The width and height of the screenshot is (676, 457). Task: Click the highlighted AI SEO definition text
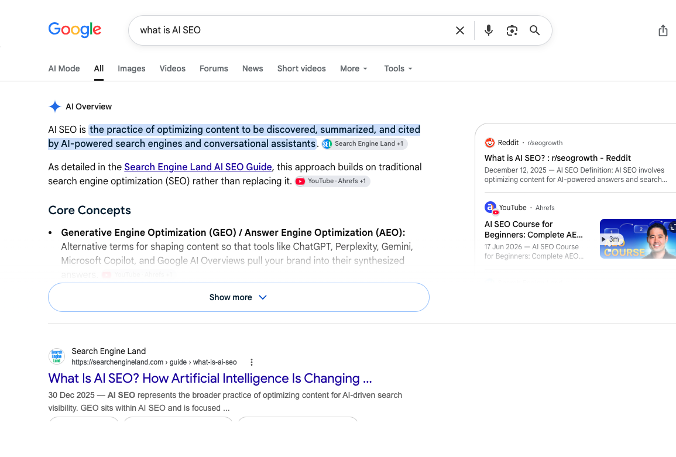click(x=234, y=137)
